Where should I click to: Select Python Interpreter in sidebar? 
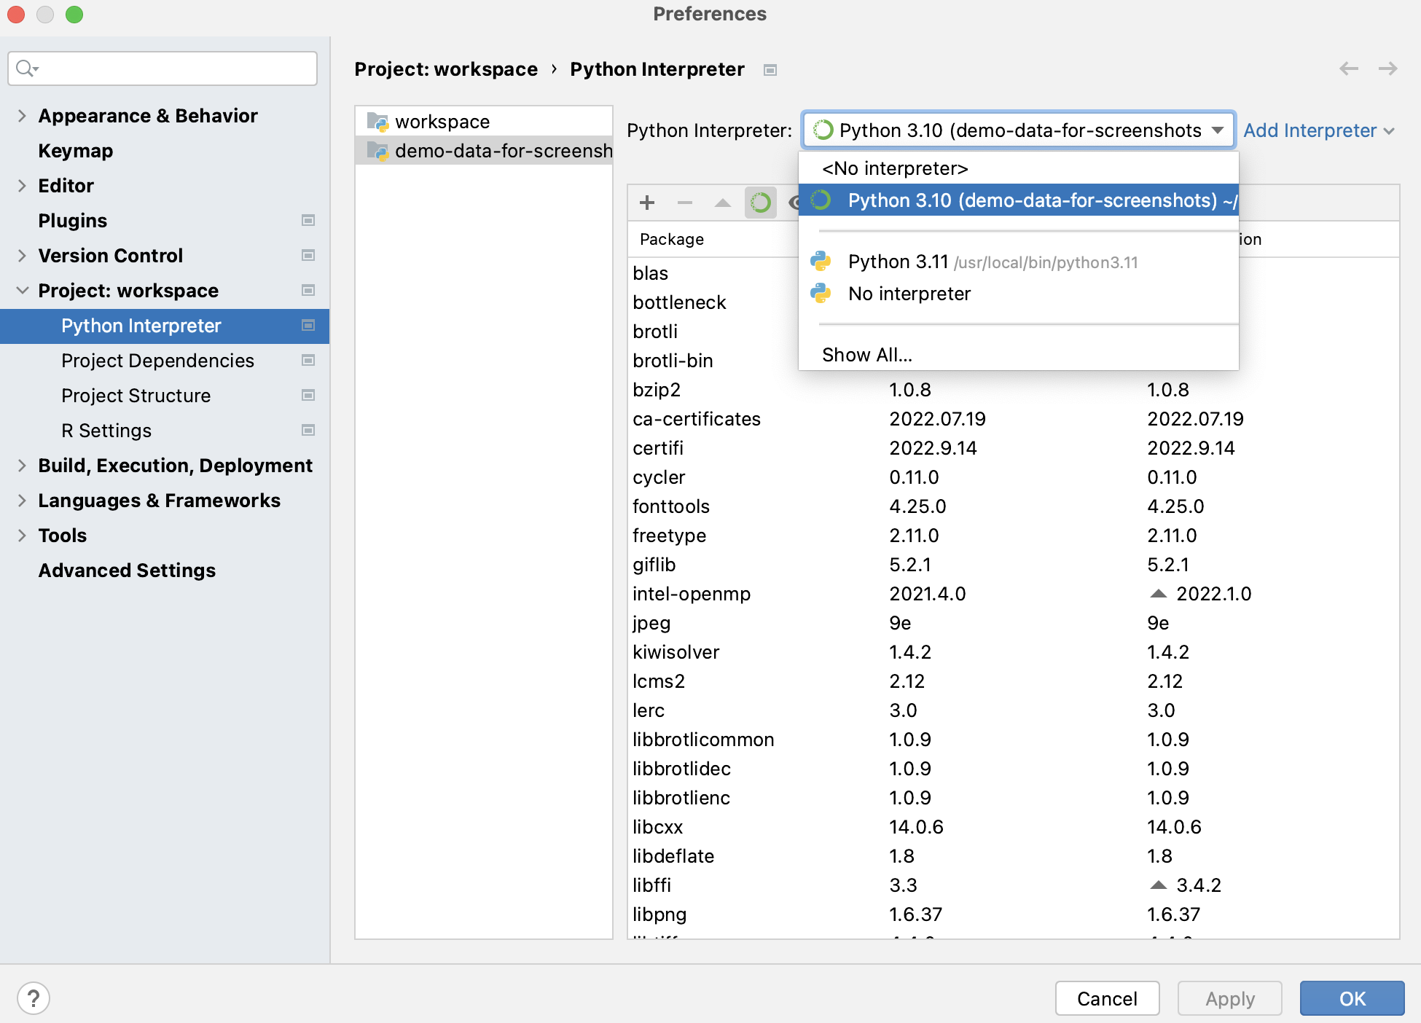tap(165, 326)
